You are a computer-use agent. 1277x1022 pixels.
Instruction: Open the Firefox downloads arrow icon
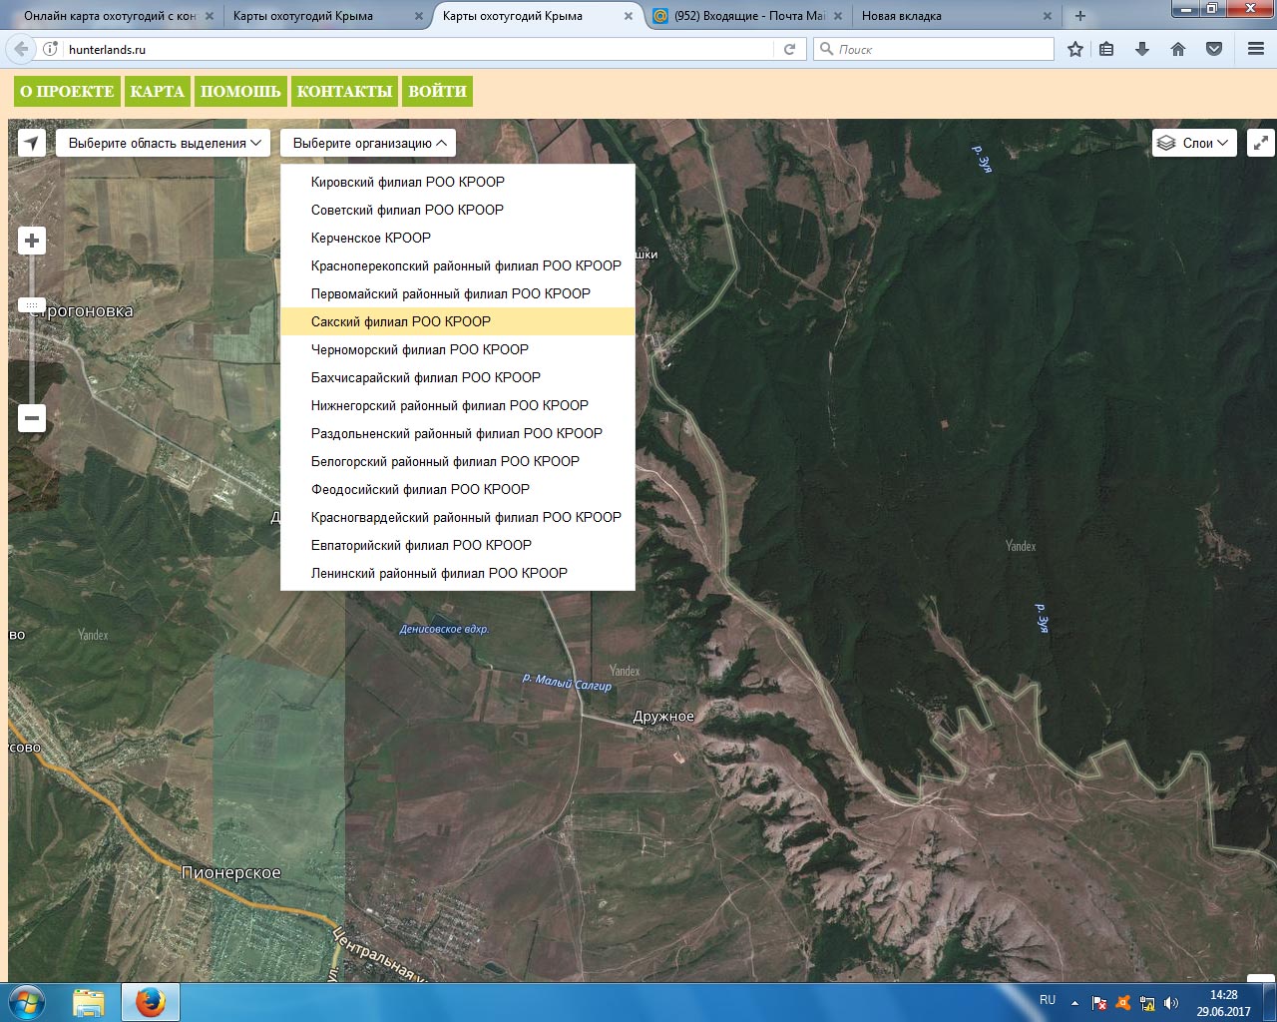(x=1142, y=49)
